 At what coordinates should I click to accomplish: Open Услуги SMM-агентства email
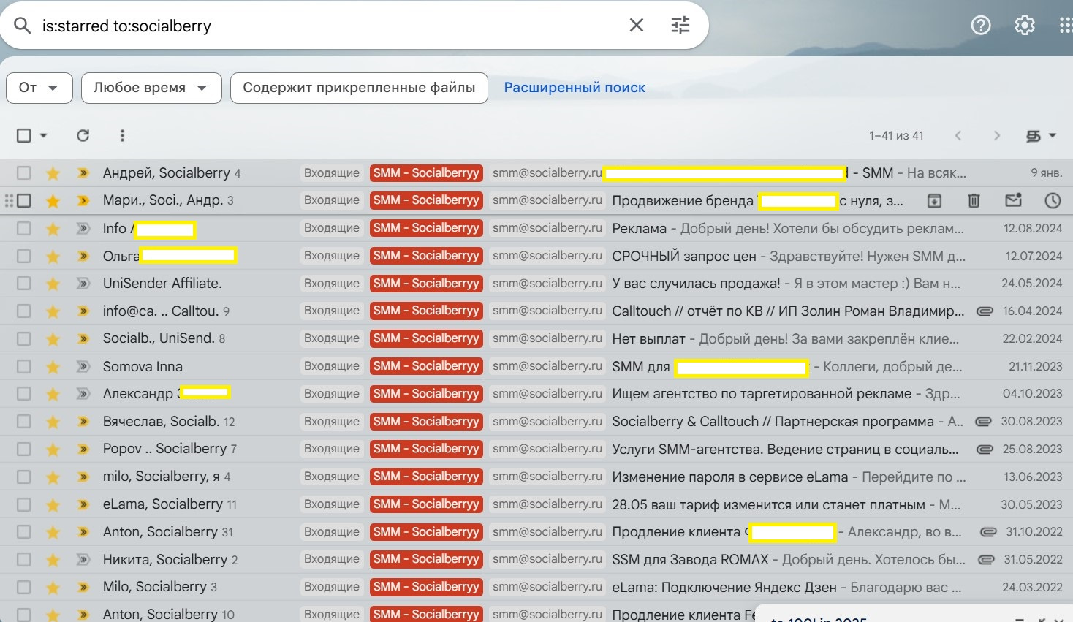tap(786, 449)
